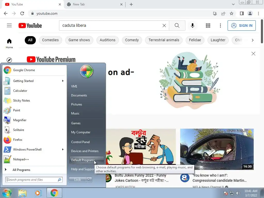Open Pictures from Start menu
Image resolution: width=264 pixels, height=198 pixels.
(87, 104)
